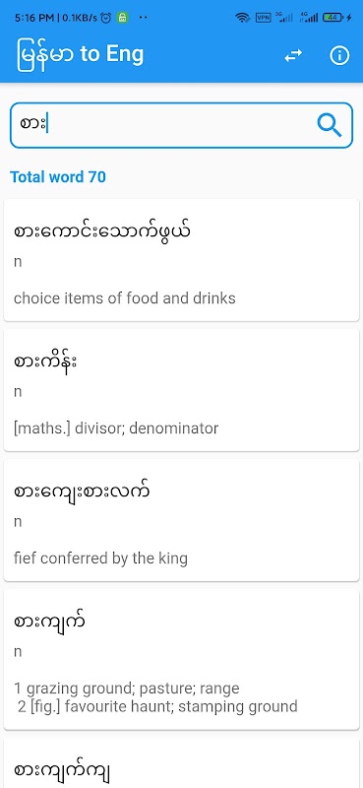Focus the search text input field
Screen dimensions: 363x788
[x=181, y=125]
